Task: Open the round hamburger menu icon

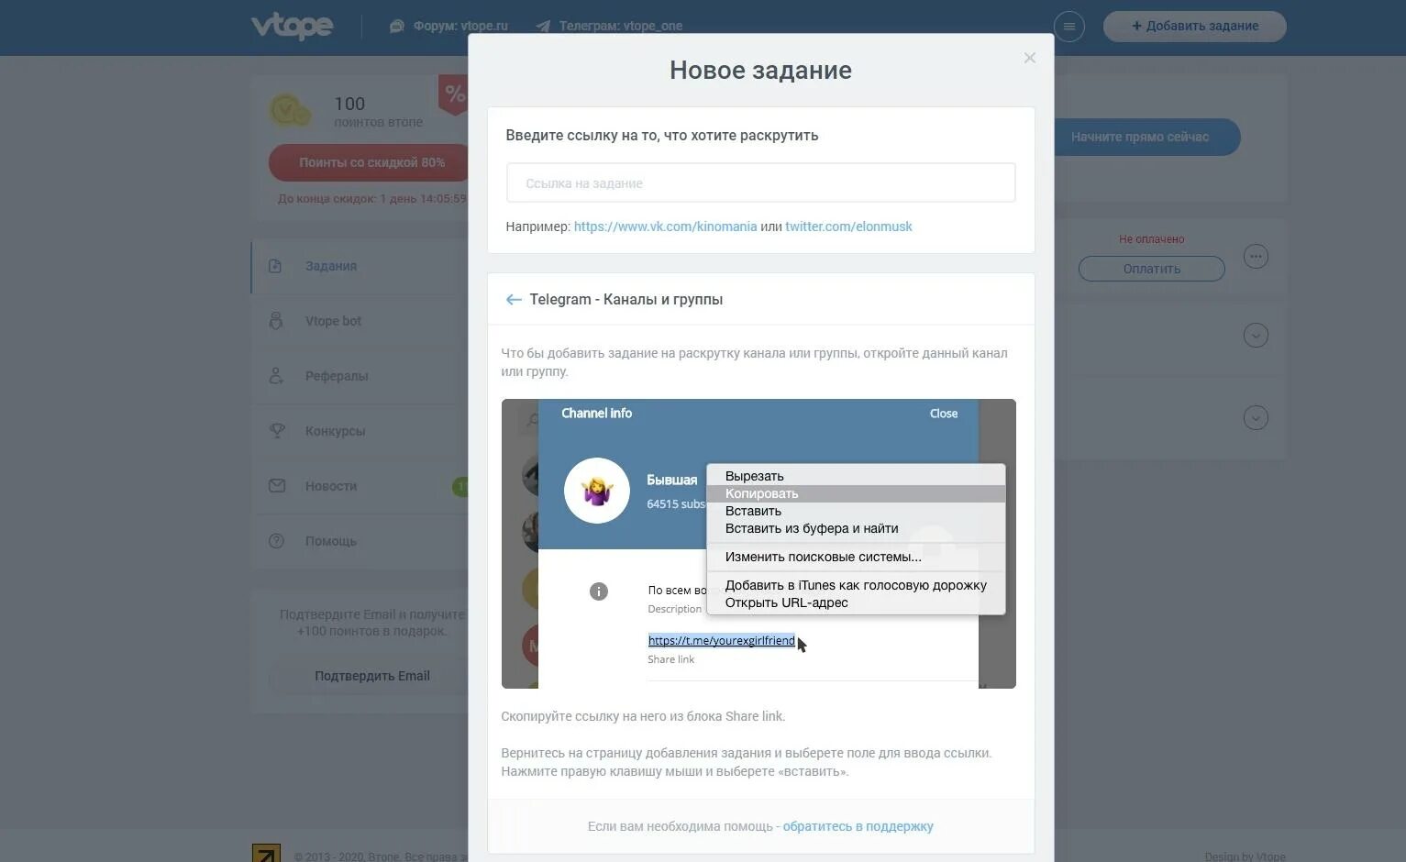Action: point(1069,27)
